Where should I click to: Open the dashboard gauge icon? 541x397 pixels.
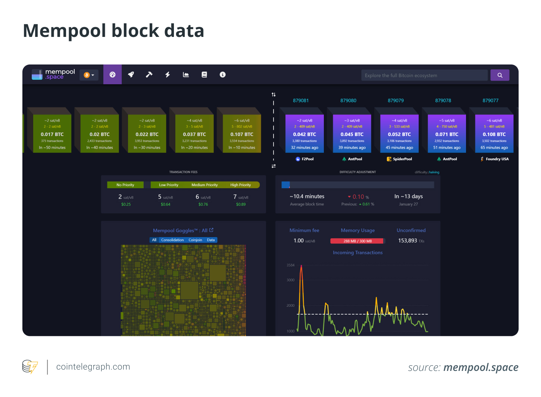[x=112, y=75]
